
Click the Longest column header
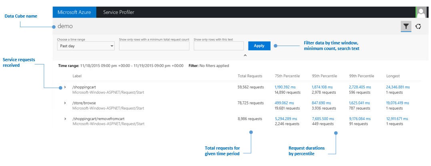[x=393, y=76]
